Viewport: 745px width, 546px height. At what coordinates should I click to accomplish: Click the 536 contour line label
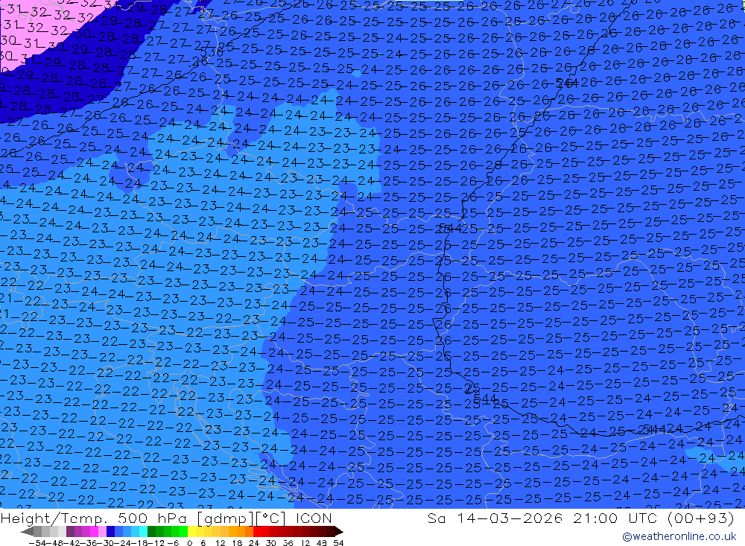212,51
